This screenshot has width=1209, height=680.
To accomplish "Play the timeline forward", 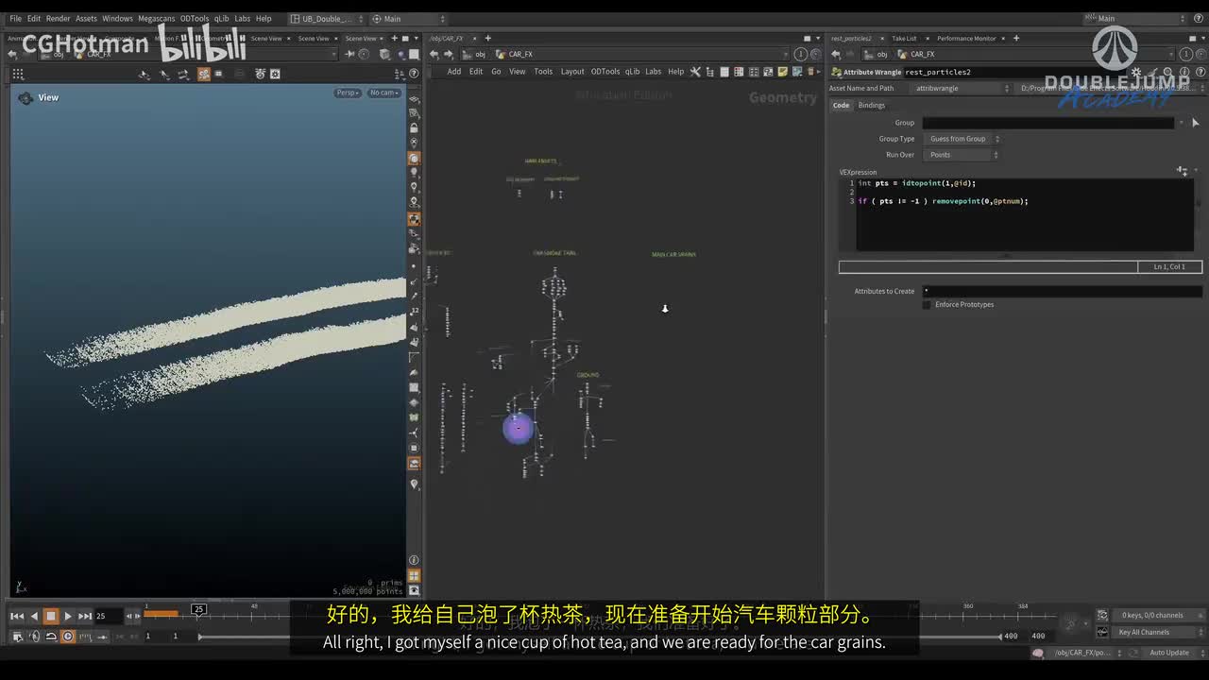I will [x=68, y=616].
